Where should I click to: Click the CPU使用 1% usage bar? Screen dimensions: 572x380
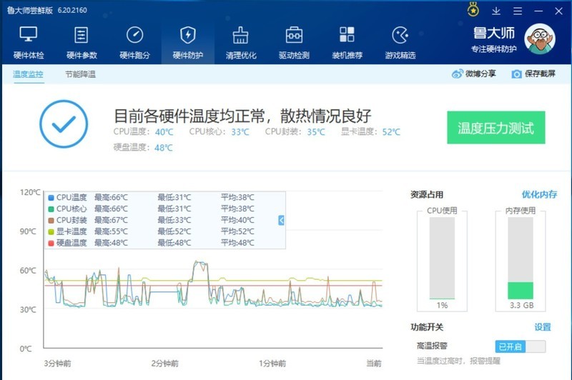442,258
